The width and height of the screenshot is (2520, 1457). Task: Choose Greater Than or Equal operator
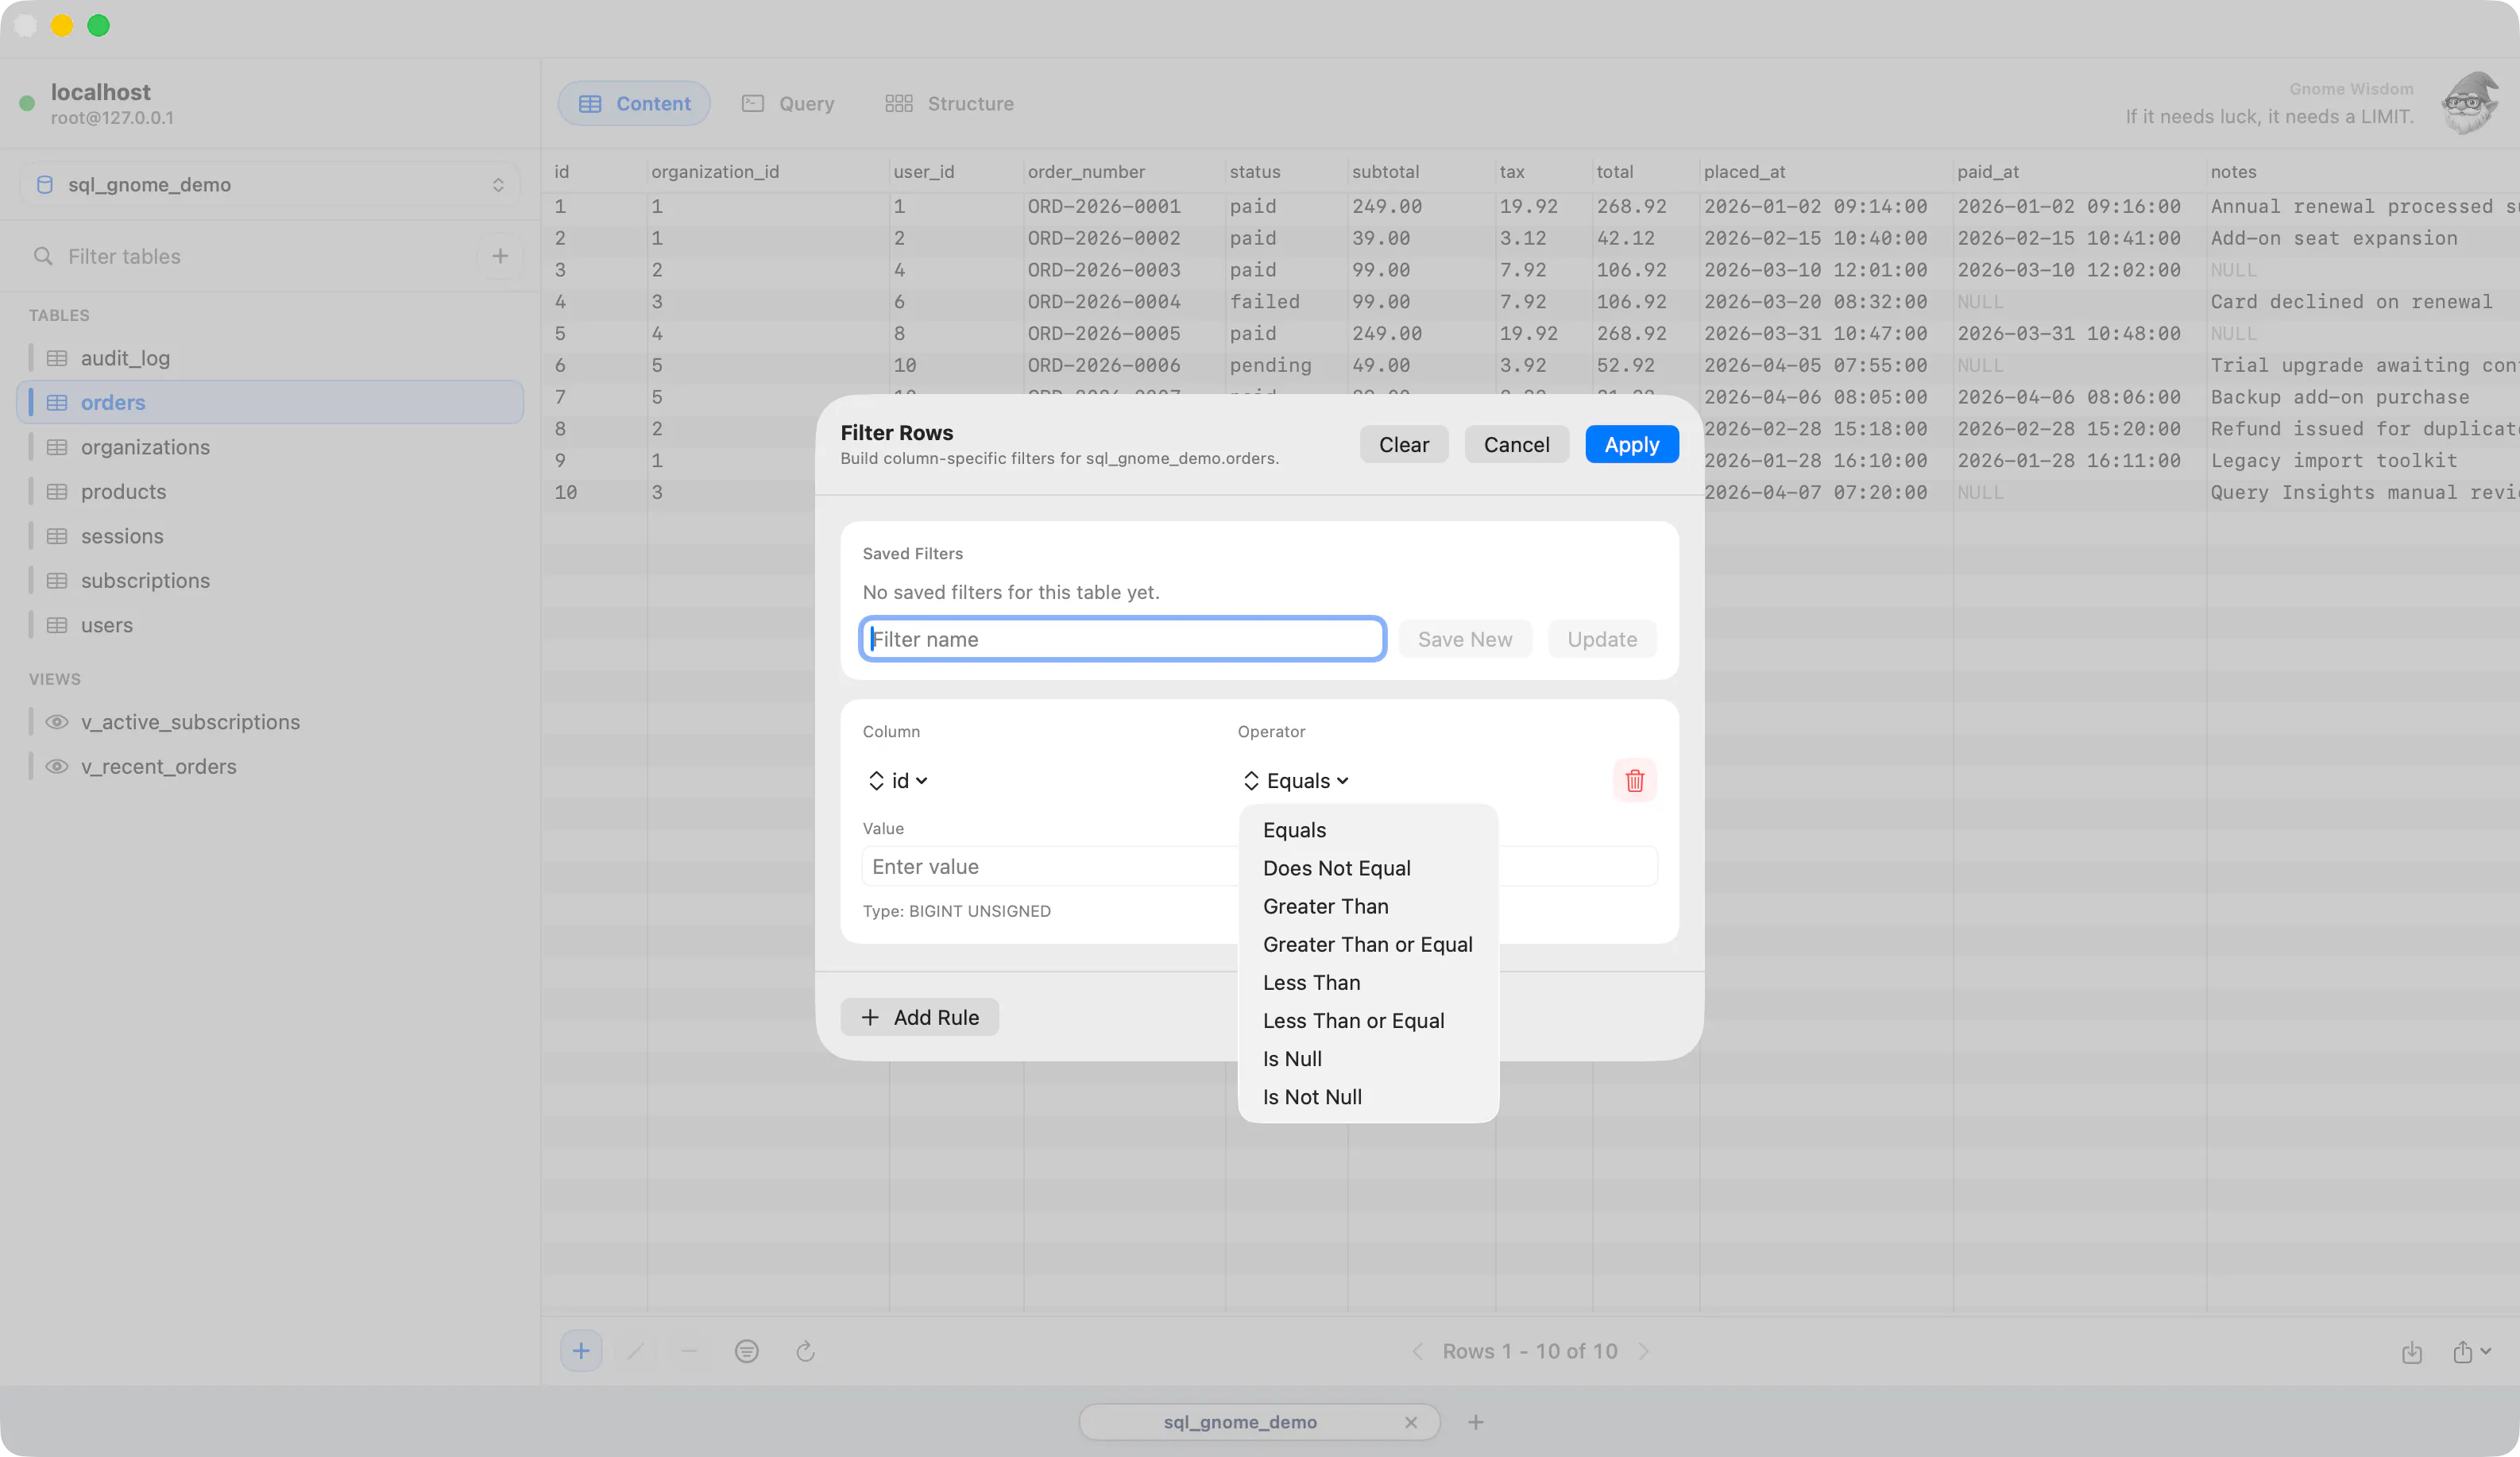coord(1368,944)
